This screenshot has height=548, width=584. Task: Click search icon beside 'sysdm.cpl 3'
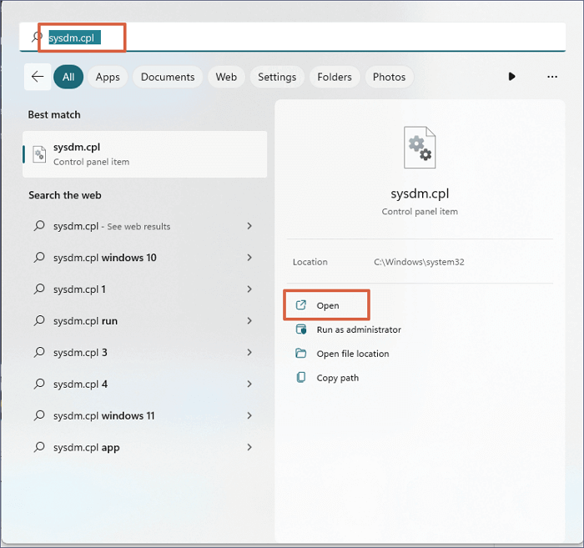(39, 352)
